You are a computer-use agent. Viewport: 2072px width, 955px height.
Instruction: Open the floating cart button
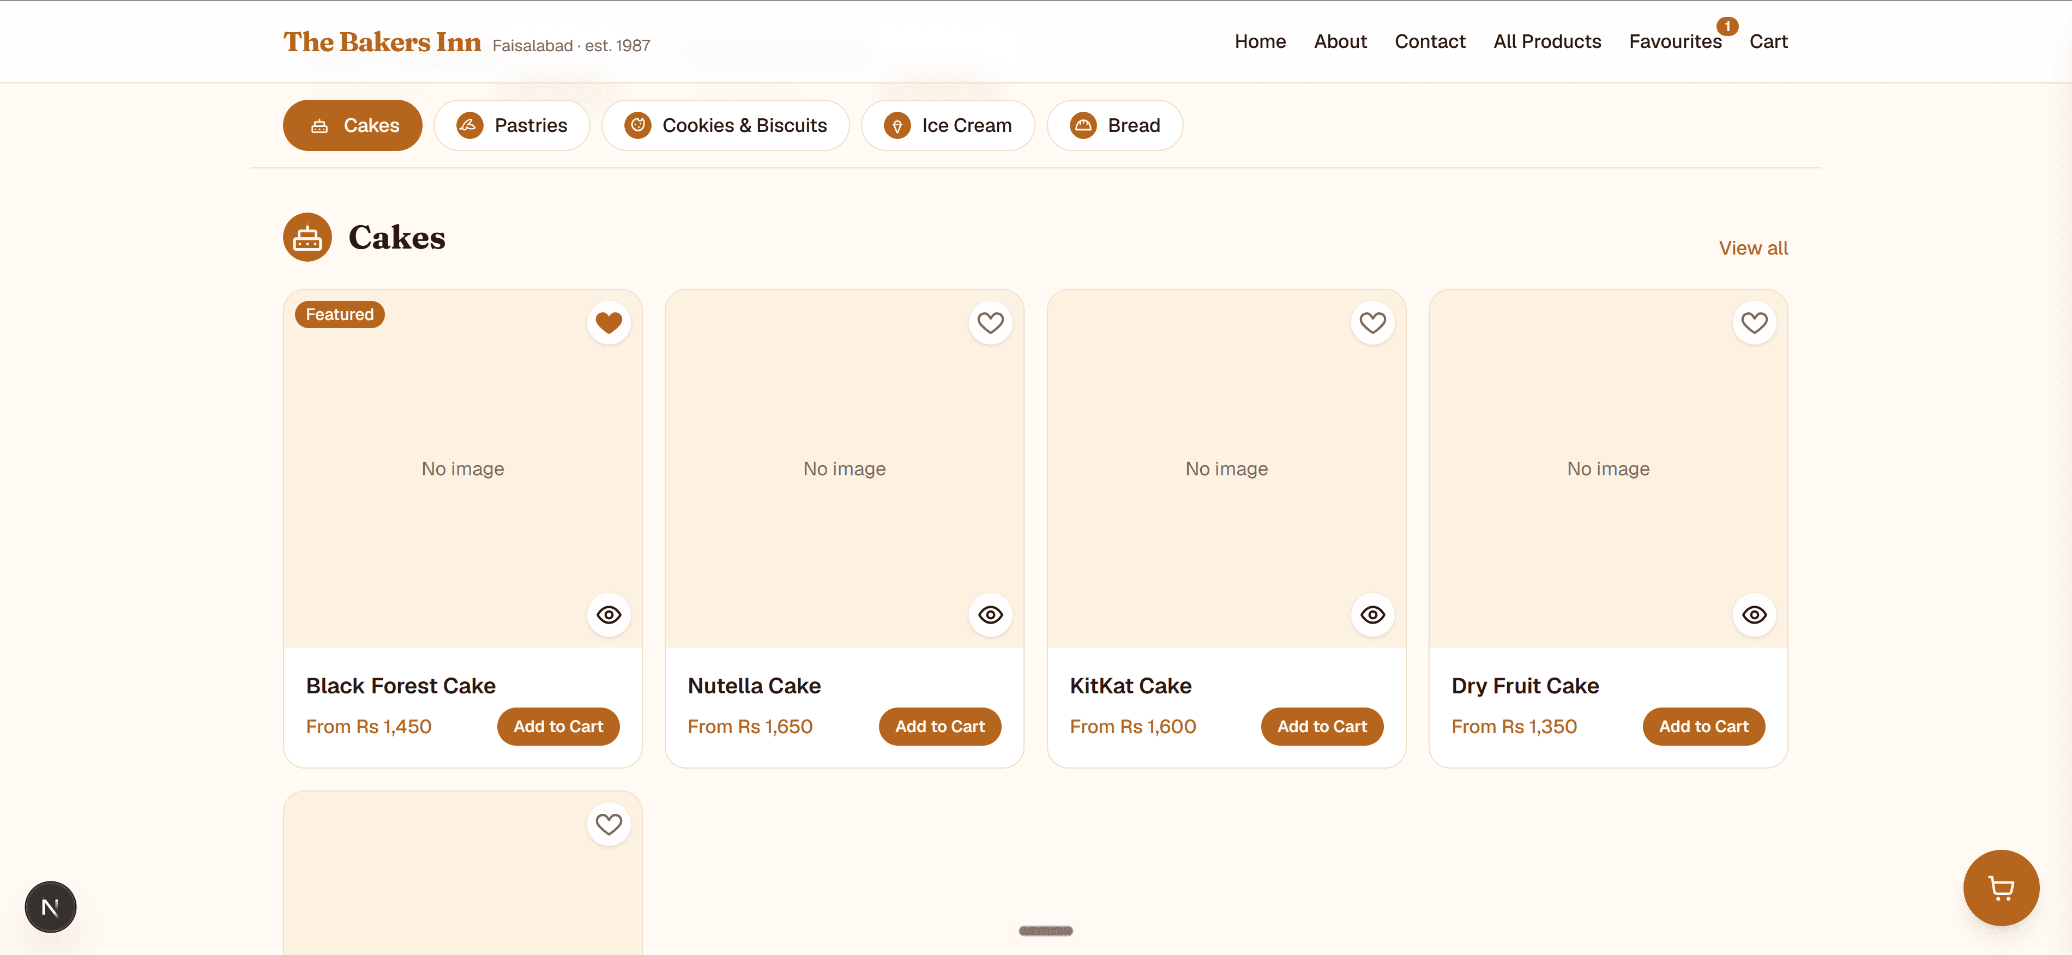click(x=2001, y=887)
